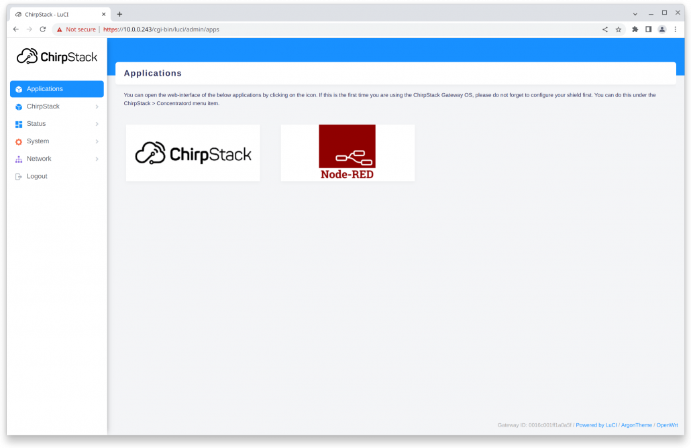Open the Network icon in sidebar
This screenshot has height=448, width=691.
pyautogui.click(x=17, y=159)
